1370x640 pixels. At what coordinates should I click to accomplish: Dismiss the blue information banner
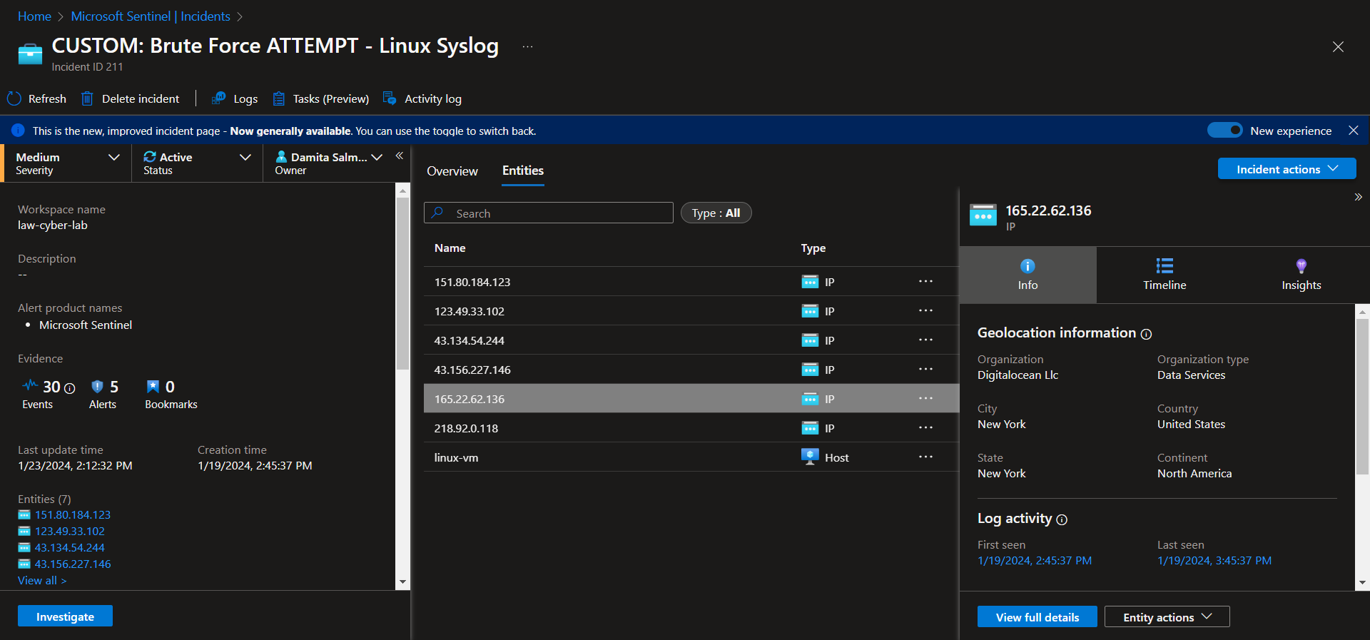(x=1354, y=131)
